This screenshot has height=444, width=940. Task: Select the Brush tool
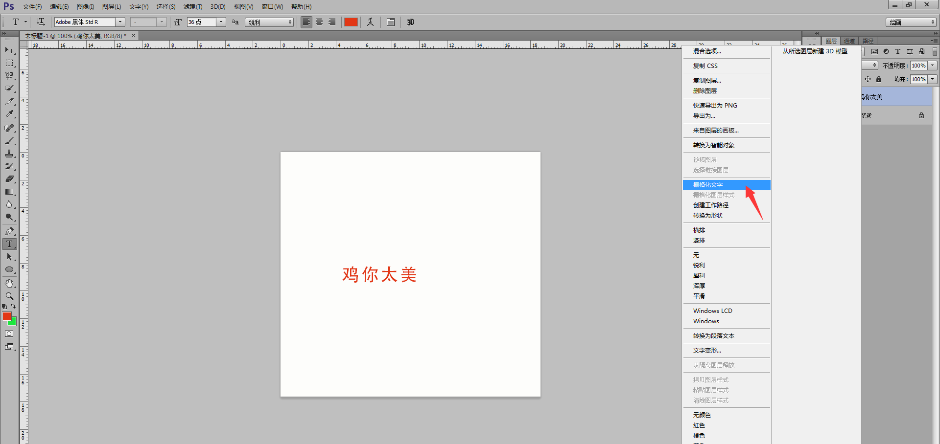click(9, 141)
